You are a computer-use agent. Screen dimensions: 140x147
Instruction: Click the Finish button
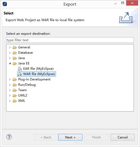97,137
